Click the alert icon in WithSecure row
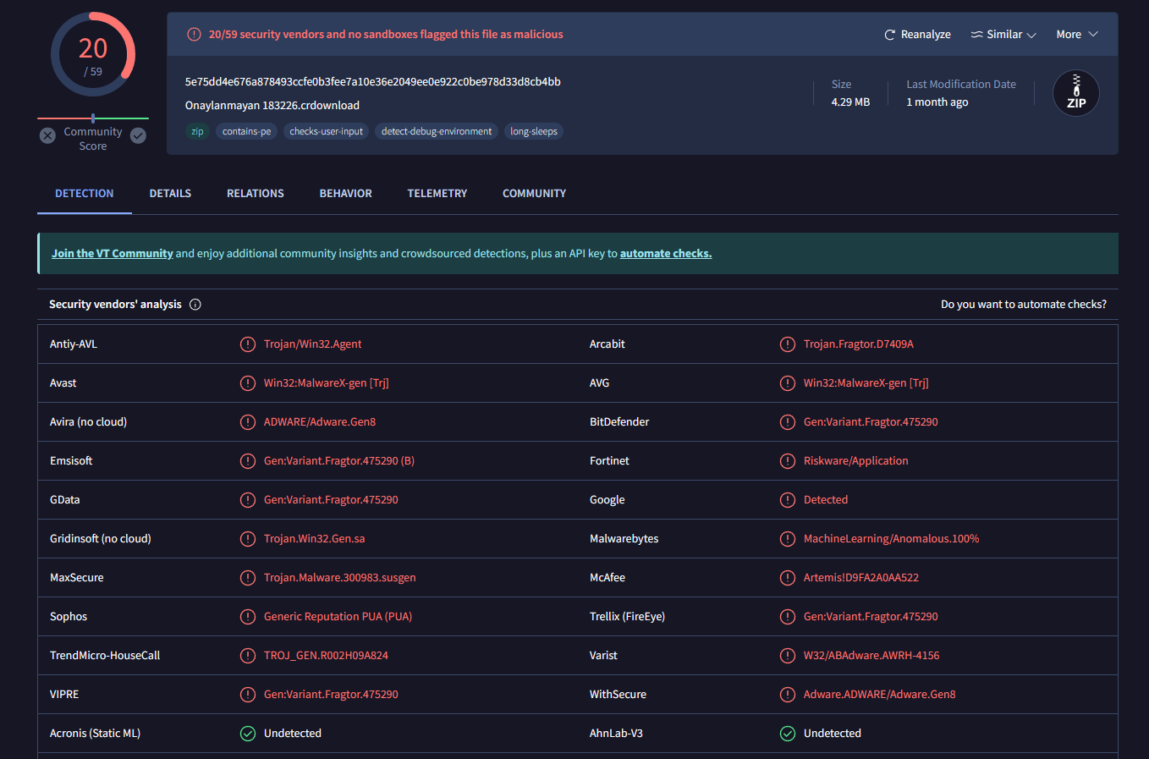Viewport: 1149px width, 759px height. [788, 695]
